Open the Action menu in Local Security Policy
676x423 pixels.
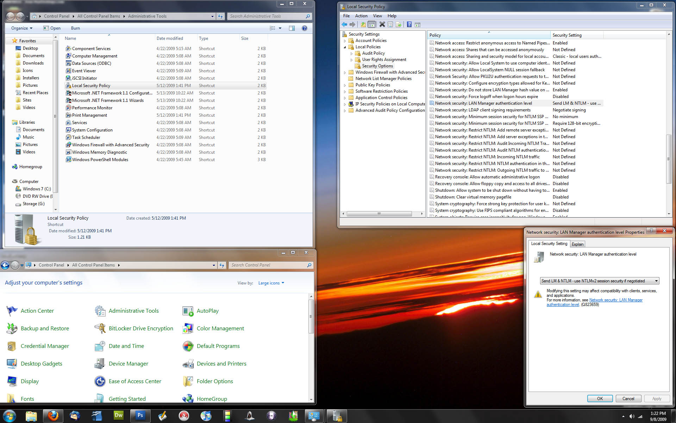[x=361, y=16]
